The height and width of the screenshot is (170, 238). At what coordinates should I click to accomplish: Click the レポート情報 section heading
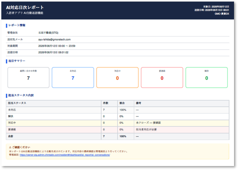(x=17, y=25)
